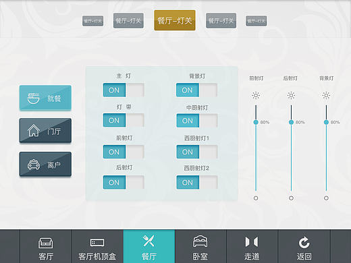Toggle the 灯带 switch

pyautogui.click(x=124, y=120)
